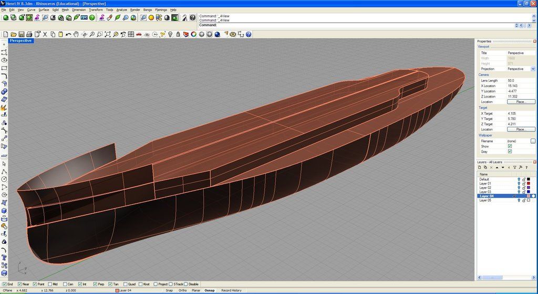
Task: Open Options with the gear icon
Action: point(233,34)
